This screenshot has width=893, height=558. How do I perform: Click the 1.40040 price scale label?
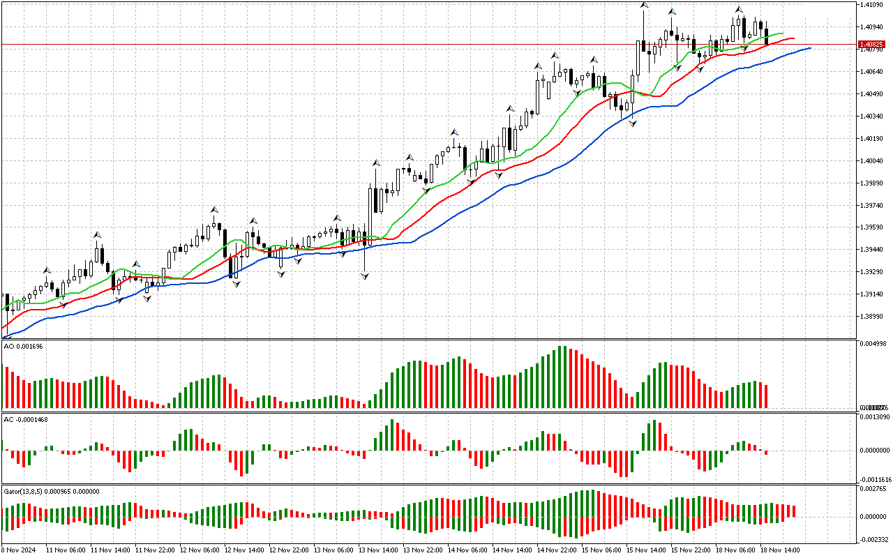tap(872, 160)
